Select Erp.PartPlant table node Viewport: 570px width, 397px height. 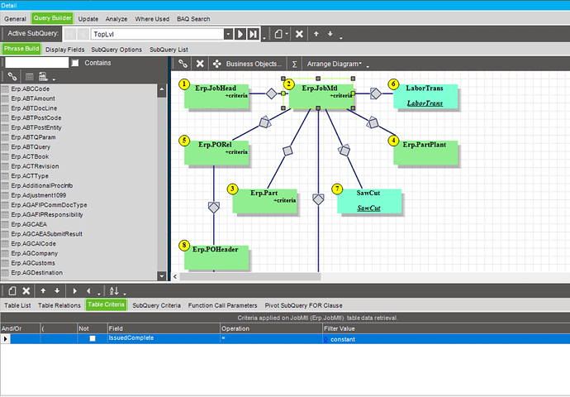coord(425,153)
